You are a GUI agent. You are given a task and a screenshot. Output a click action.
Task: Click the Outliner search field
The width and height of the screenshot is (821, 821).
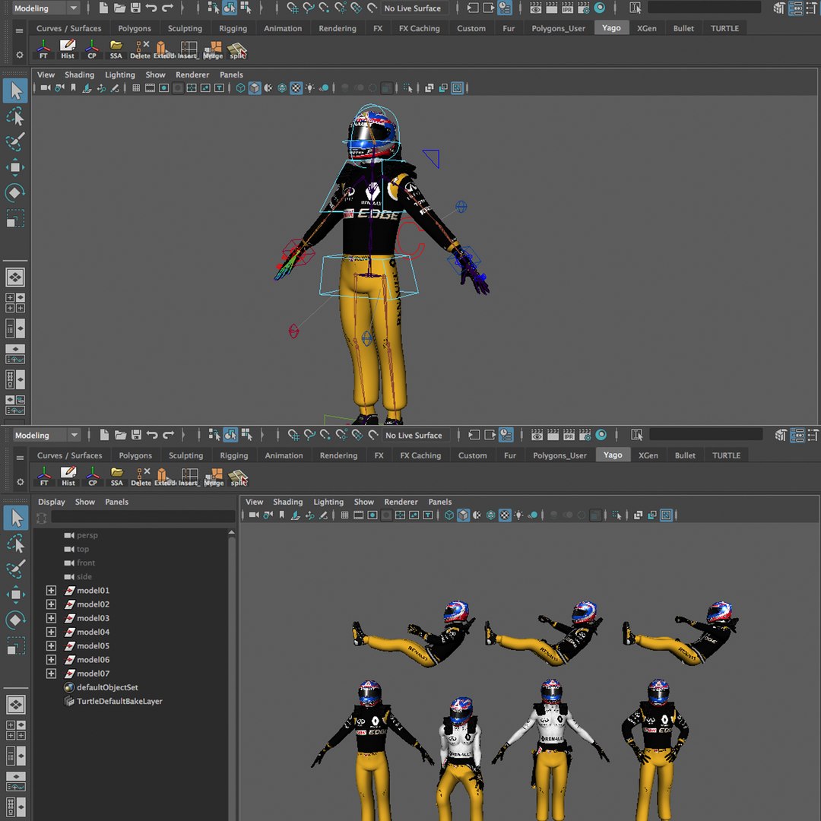143,518
